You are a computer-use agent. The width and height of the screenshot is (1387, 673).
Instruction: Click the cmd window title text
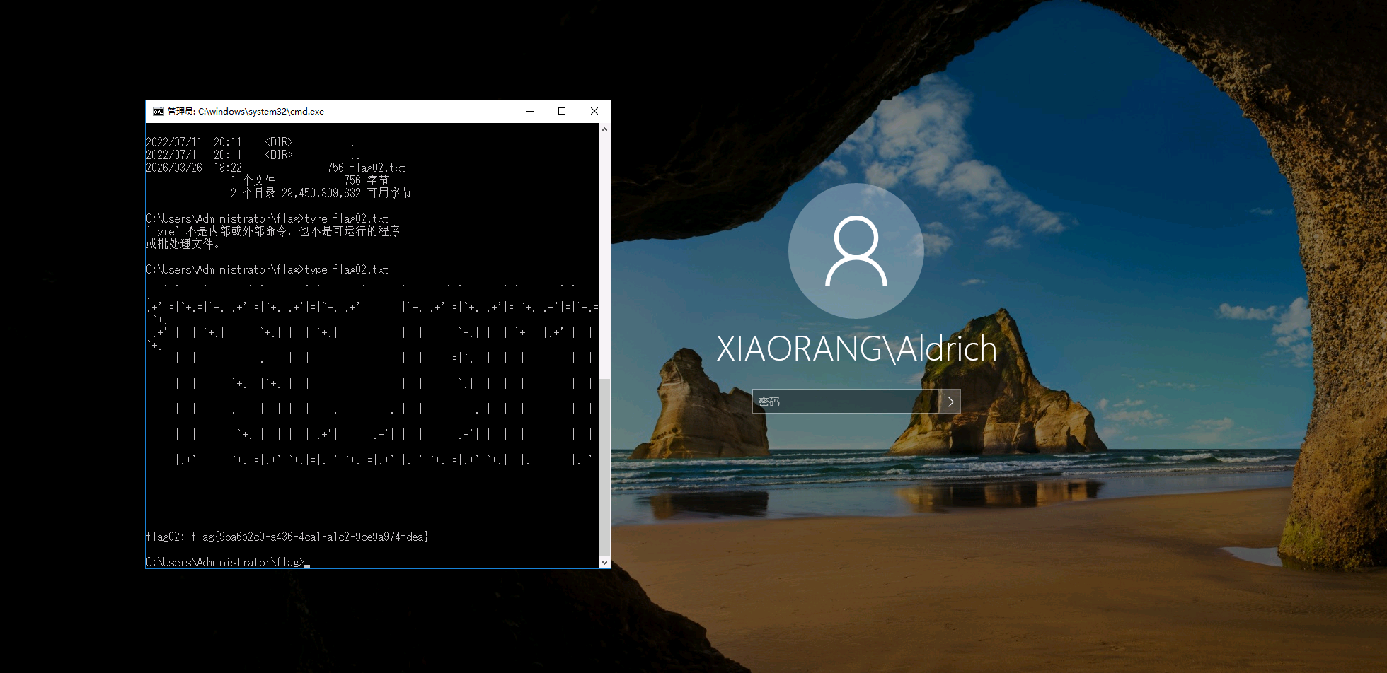pos(246,112)
